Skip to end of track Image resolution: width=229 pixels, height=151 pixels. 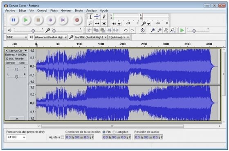63,20
